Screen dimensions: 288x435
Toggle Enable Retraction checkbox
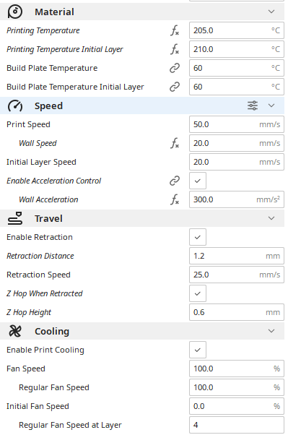(198, 237)
